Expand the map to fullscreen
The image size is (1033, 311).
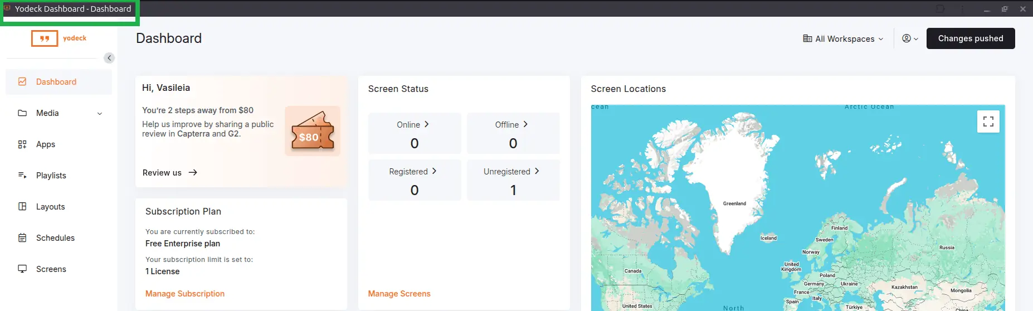988,122
